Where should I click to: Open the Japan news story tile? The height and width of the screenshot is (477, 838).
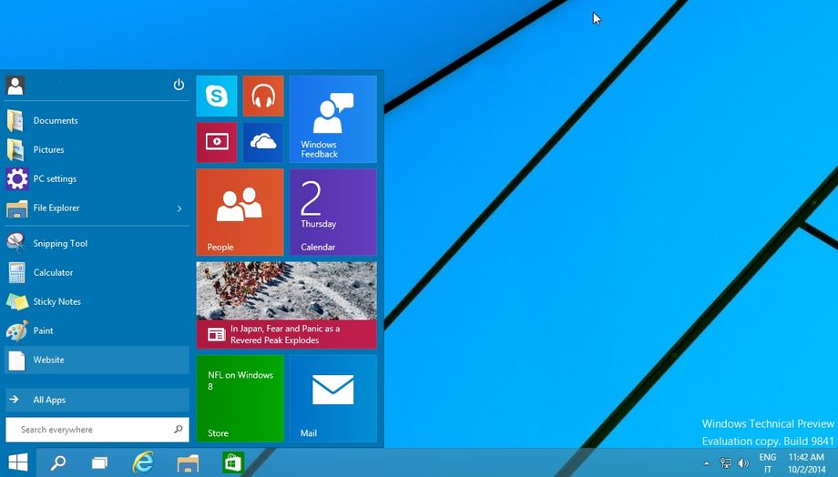286,305
